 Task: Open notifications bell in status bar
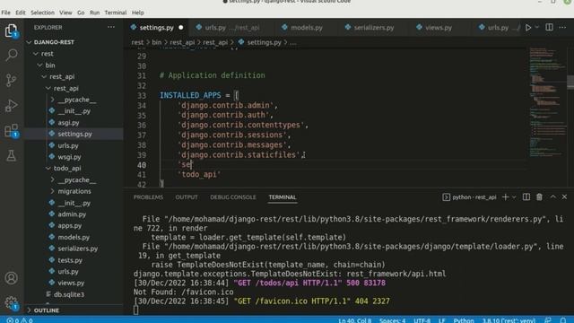[563, 320]
